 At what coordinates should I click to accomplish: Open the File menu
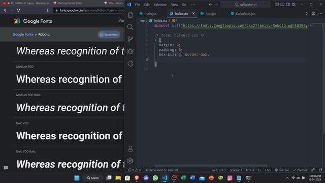coord(138,5)
